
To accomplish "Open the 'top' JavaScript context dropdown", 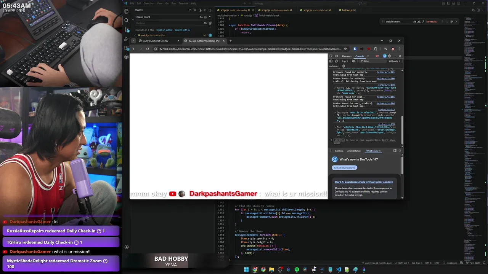I will 345,61.
